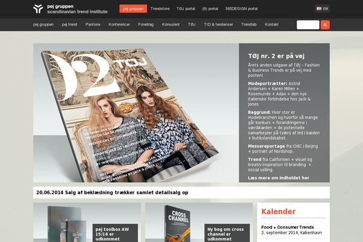Open the Pantone menu item
Image resolution: width=363 pixels, height=242 pixels.
click(x=93, y=25)
